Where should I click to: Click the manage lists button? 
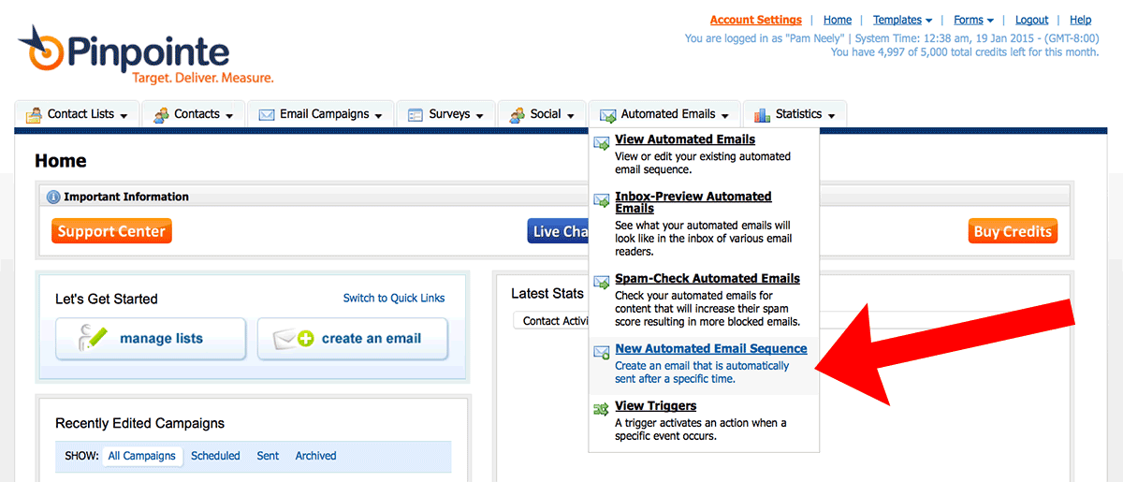pyautogui.click(x=151, y=339)
